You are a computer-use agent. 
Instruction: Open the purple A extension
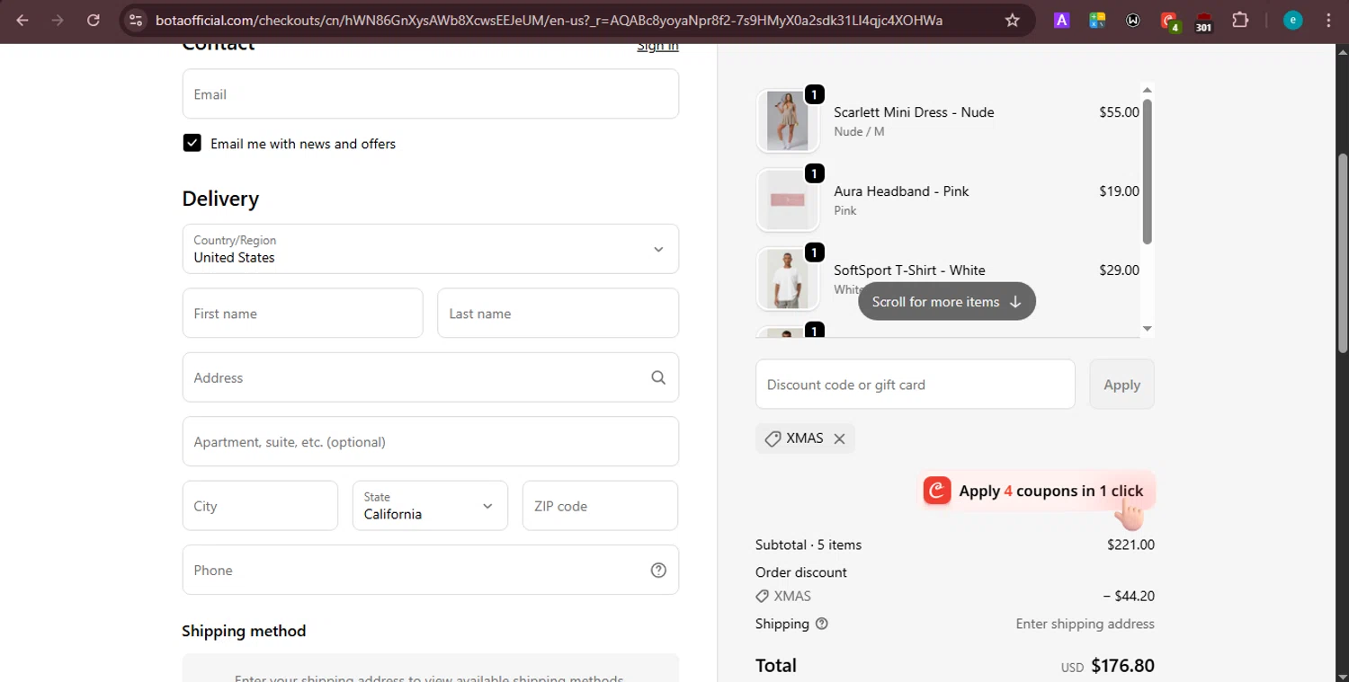(x=1061, y=20)
